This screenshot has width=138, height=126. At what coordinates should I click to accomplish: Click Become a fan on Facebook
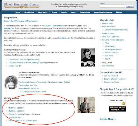point(115,79)
